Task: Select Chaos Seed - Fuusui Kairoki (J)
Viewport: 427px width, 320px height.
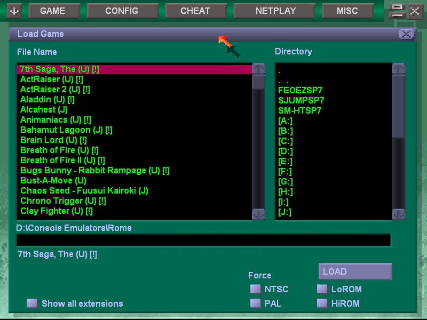Action: [x=135, y=191]
